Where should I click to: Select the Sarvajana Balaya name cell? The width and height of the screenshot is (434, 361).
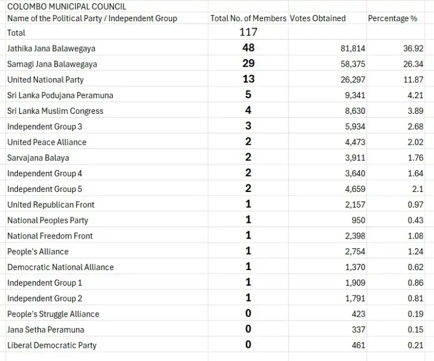click(x=38, y=158)
